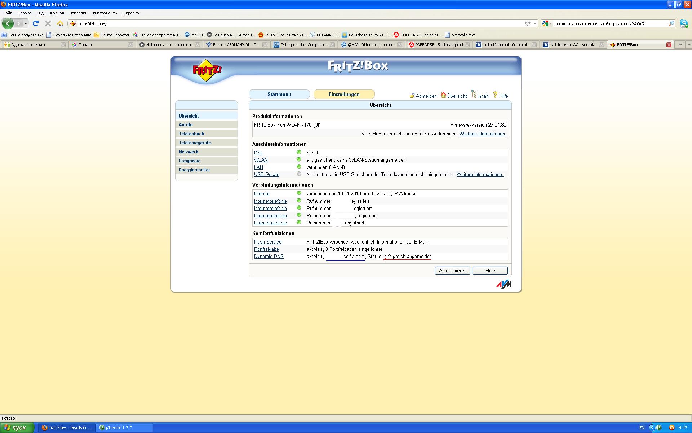Select Telefoniegeräte in the sidebar

(x=195, y=143)
